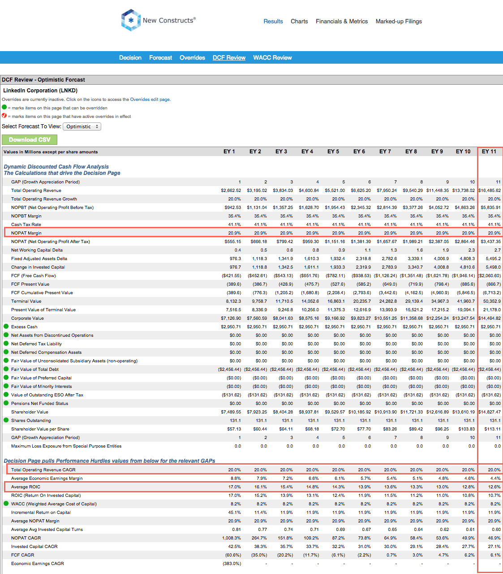Select the 'Change in Invested Capital' label
503x574 pixels.
38,267
